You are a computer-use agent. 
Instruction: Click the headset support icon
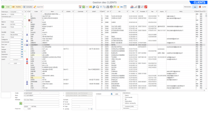point(97,7)
